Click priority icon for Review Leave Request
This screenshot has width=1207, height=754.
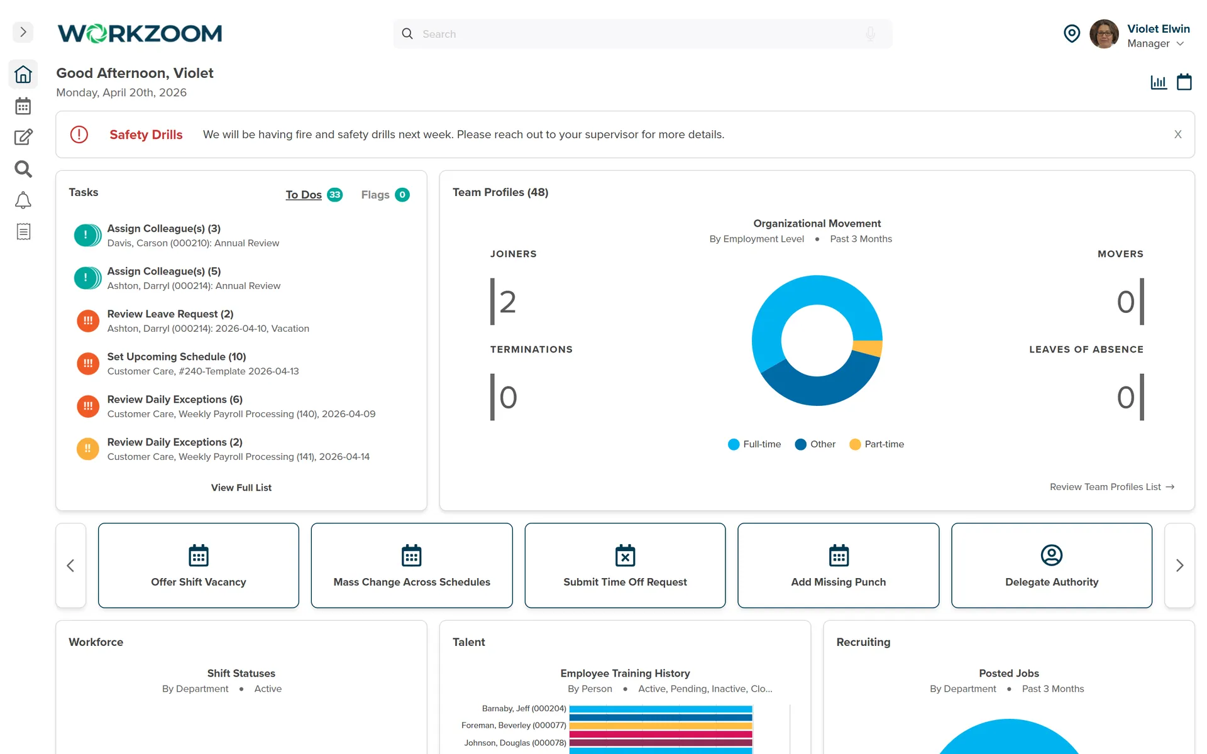(88, 320)
